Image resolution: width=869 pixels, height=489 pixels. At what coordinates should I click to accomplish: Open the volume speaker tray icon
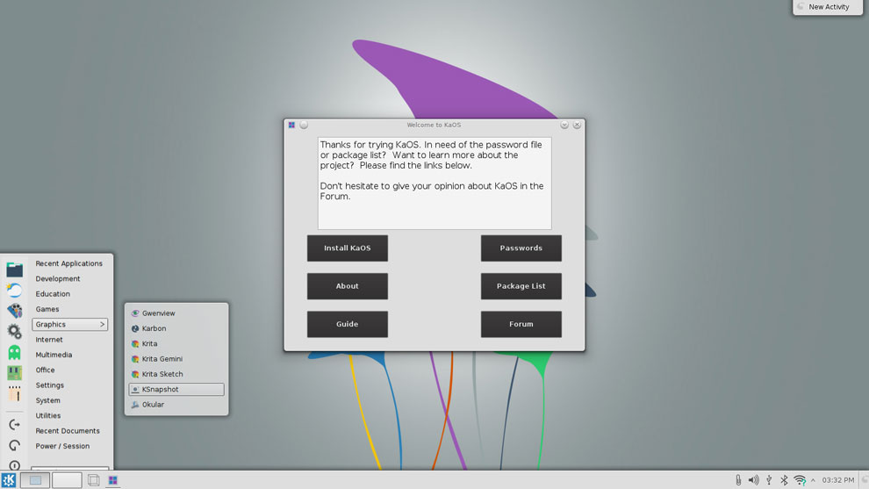(x=754, y=480)
